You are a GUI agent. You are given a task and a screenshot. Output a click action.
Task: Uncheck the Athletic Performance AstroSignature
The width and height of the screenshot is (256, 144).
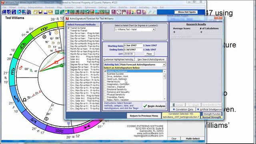(105, 71)
